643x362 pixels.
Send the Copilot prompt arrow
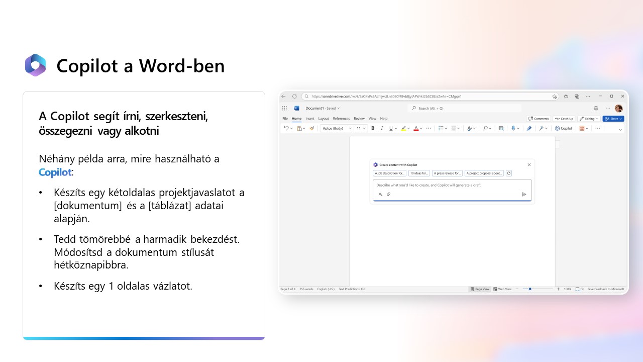[524, 194]
